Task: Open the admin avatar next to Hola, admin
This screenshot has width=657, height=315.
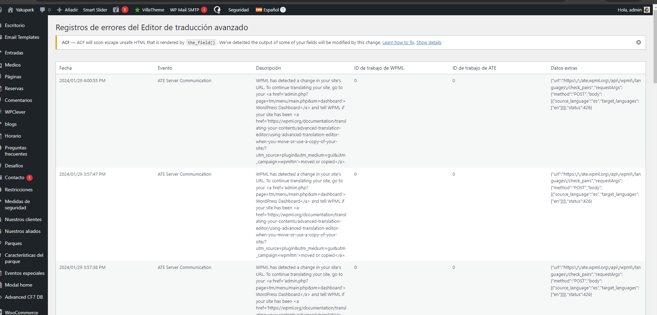Action: pyautogui.click(x=647, y=10)
